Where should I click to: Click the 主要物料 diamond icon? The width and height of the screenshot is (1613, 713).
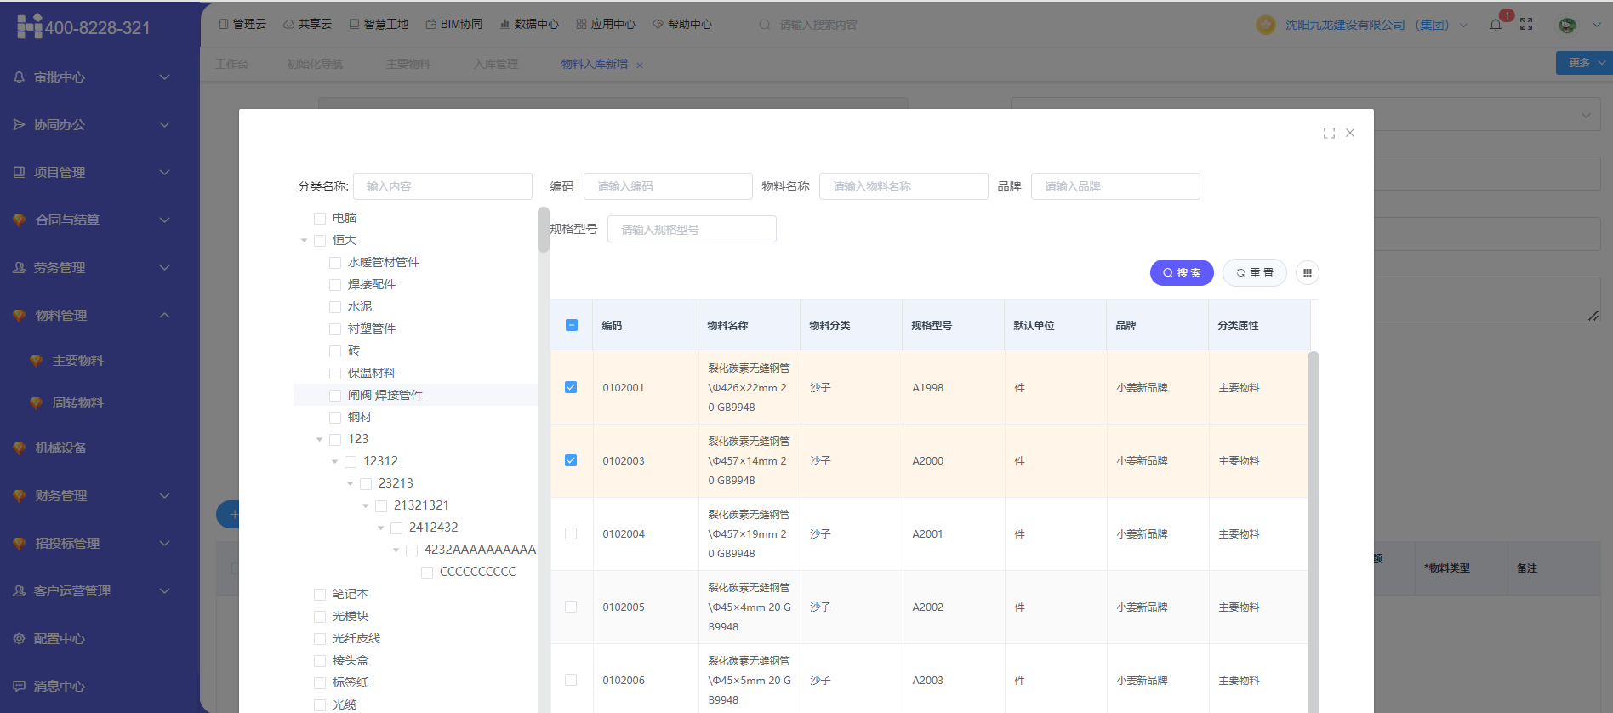pos(36,361)
